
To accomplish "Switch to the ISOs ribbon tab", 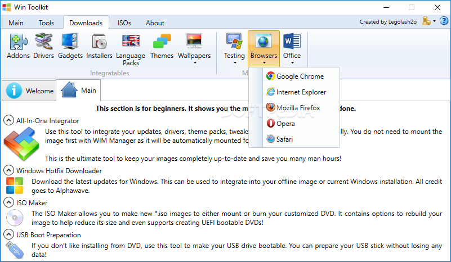I will [x=124, y=23].
